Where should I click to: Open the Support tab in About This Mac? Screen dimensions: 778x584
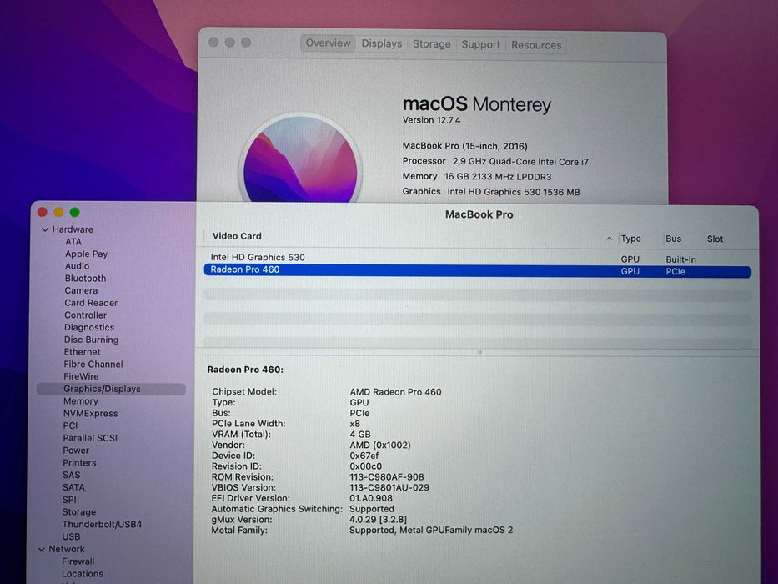pyautogui.click(x=481, y=45)
